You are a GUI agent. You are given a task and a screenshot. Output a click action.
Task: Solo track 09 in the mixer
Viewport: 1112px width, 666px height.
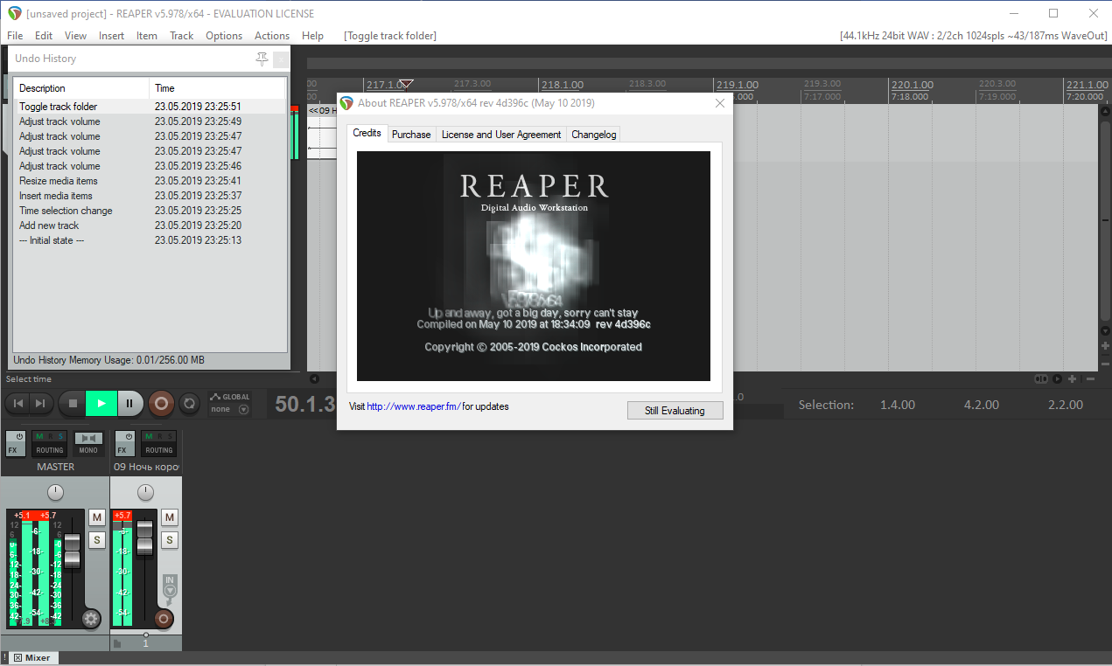[170, 540]
